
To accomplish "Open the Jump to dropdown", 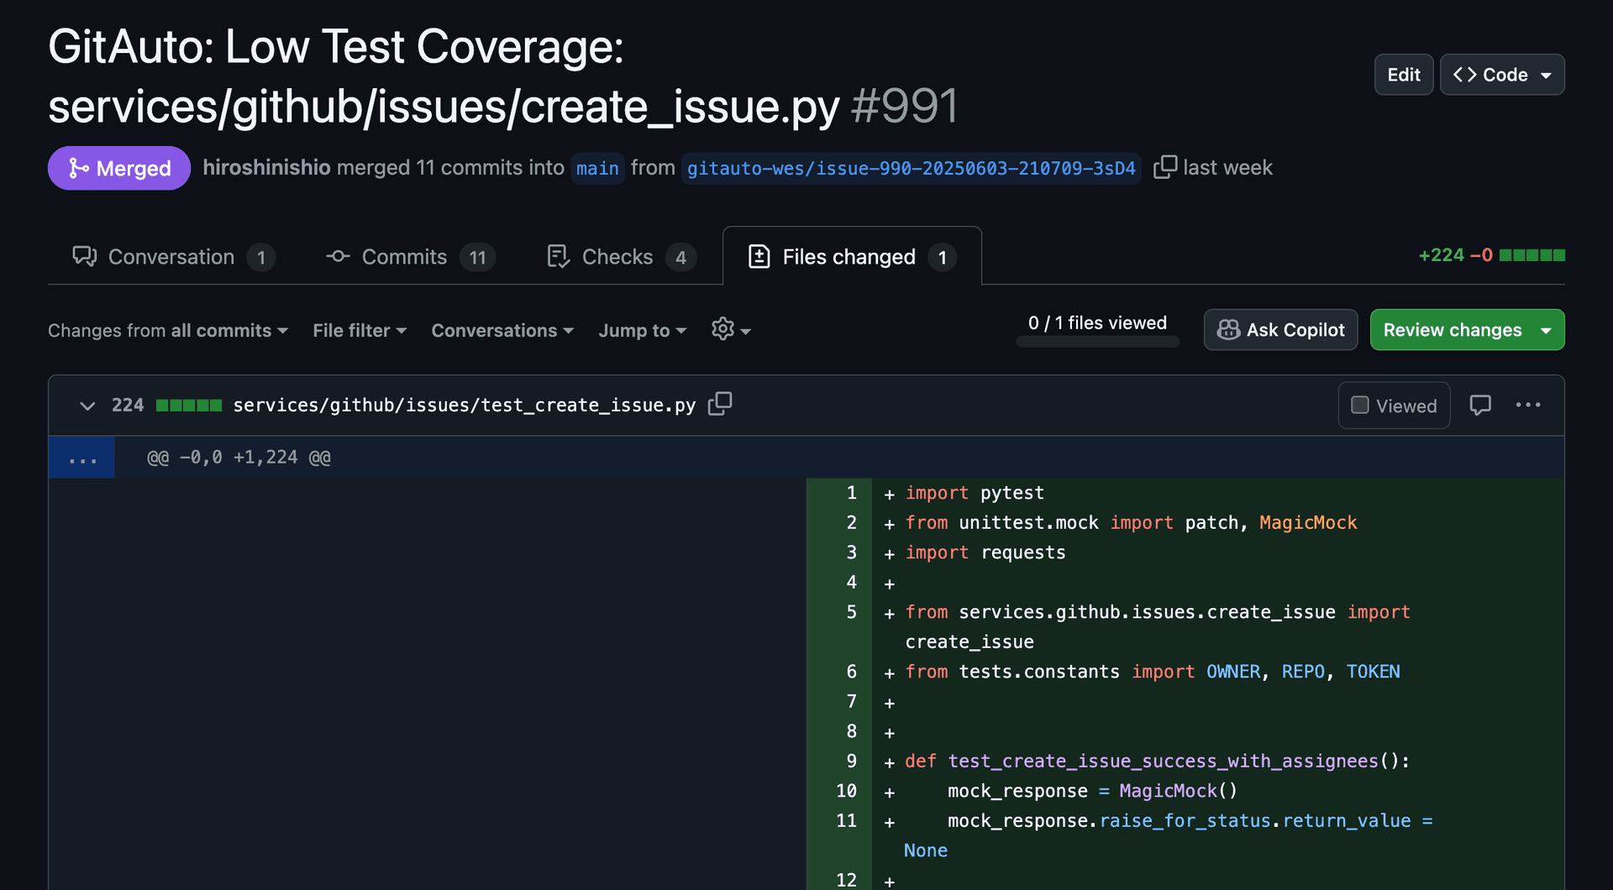I will click(643, 330).
